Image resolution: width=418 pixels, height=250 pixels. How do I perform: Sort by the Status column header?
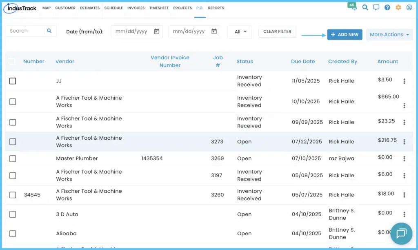coord(245,61)
